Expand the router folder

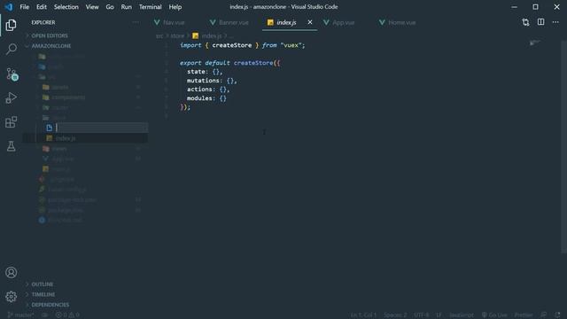click(x=59, y=107)
